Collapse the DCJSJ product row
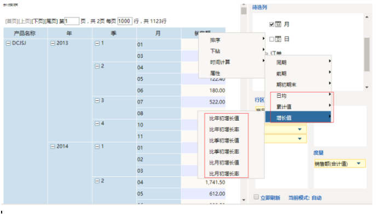The width and height of the screenshot is (382, 214). click(x=8, y=43)
